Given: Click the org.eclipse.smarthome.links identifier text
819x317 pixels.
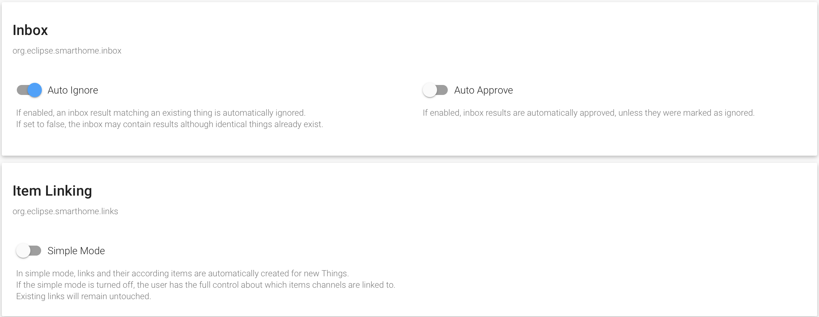Looking at the screenshot, I should click(x=65, y=211).
